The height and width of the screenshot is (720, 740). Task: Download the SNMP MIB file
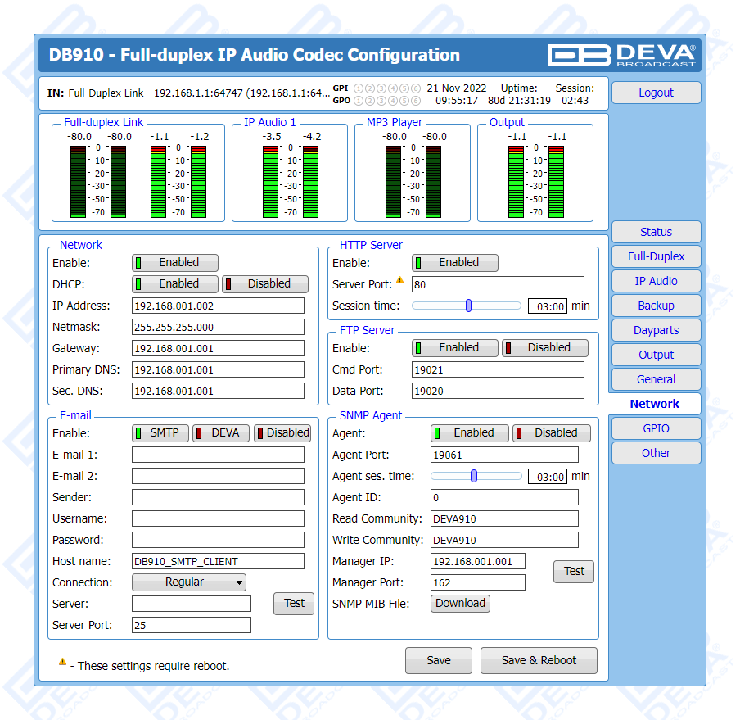(x=460, y=604)
